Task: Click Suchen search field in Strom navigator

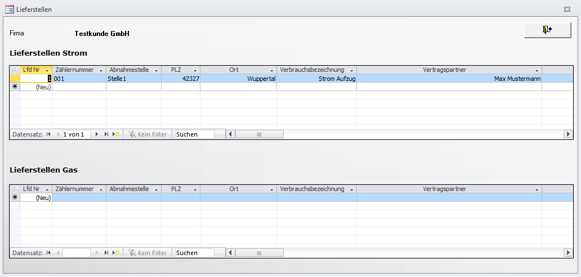Action: pyautogui.click(x=194, y=134)
